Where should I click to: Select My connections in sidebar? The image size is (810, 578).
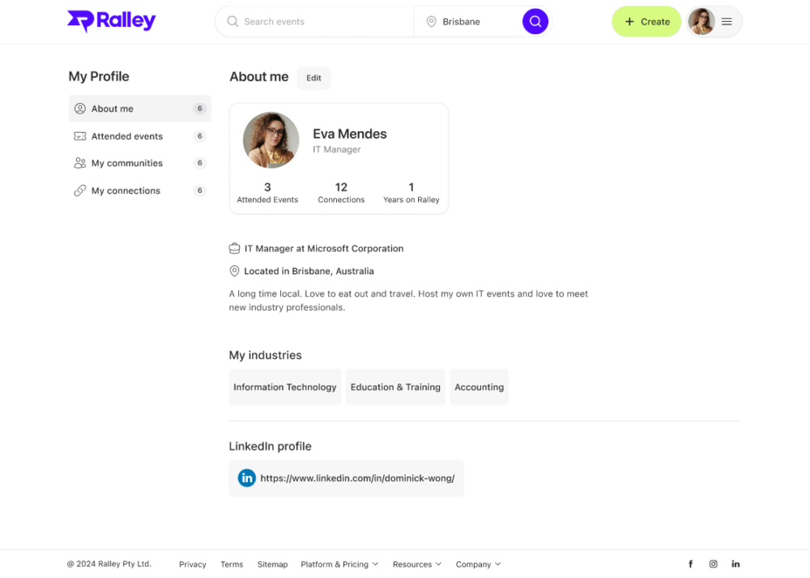click(126, 191)
